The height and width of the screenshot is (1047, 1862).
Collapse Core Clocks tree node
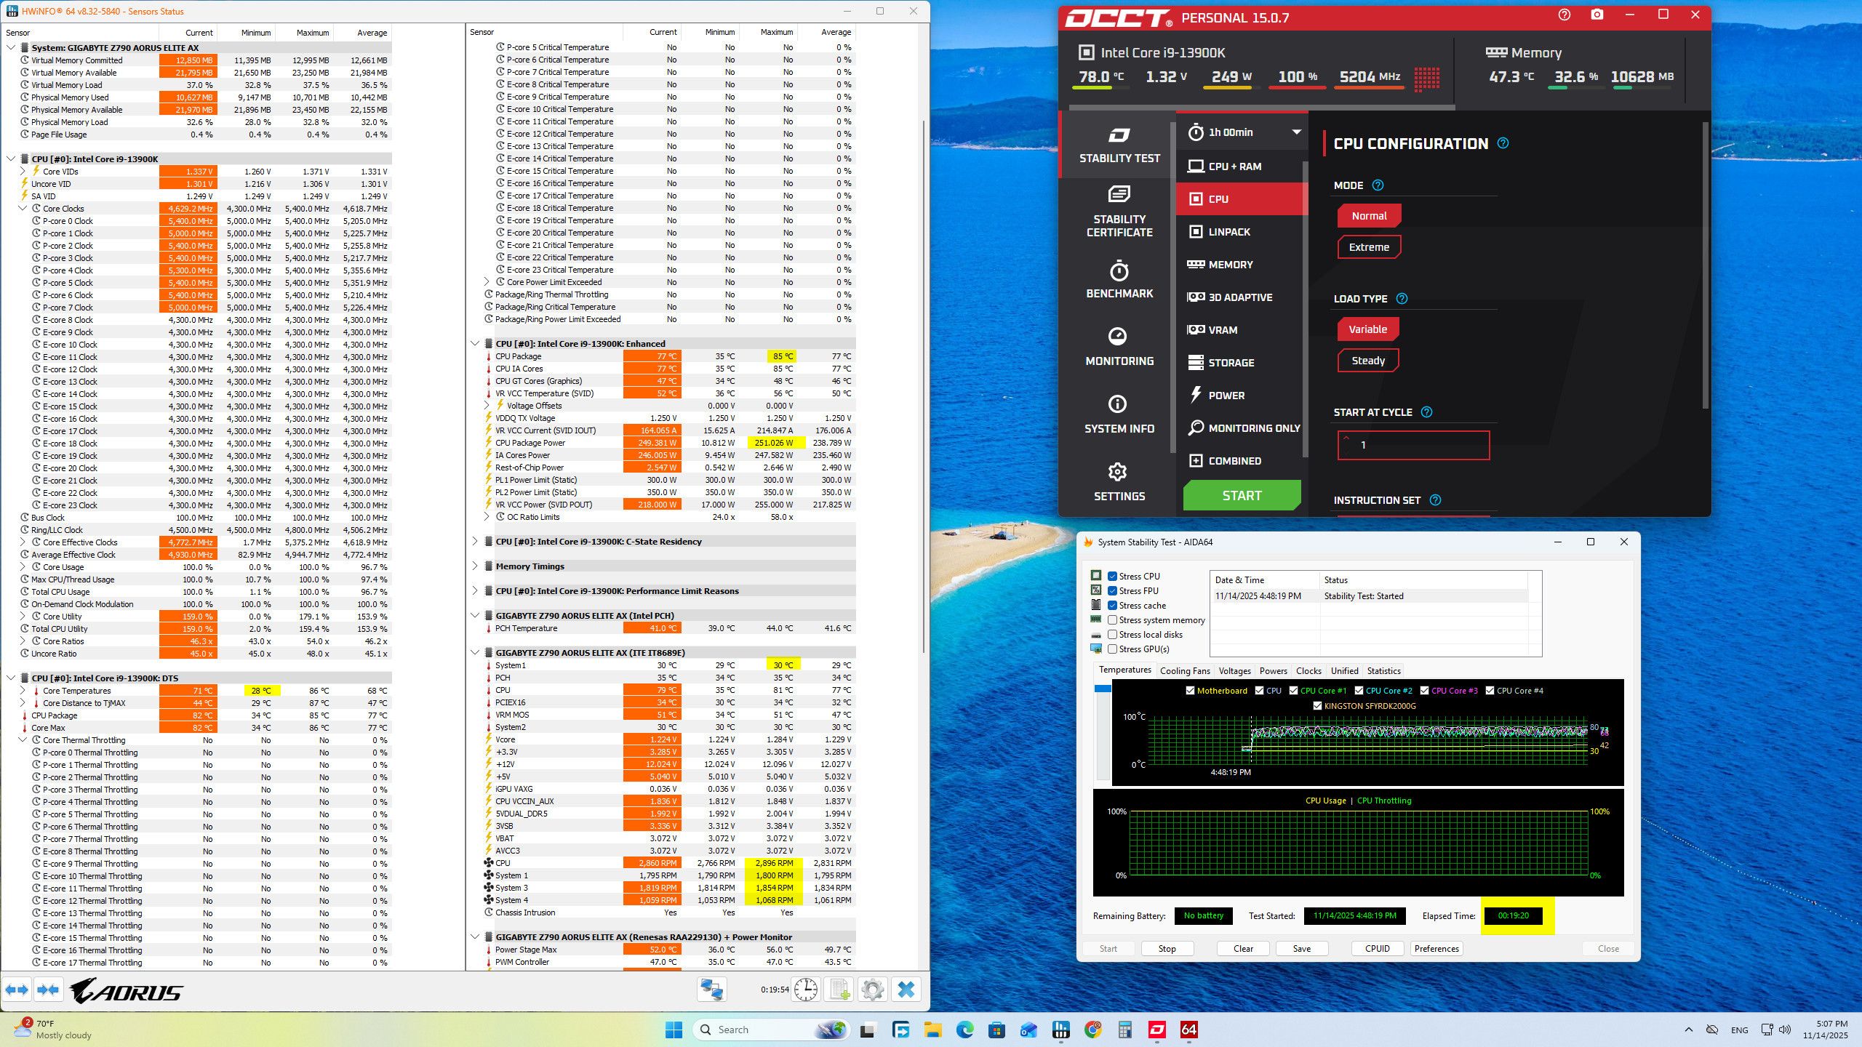tap(23, 209)
